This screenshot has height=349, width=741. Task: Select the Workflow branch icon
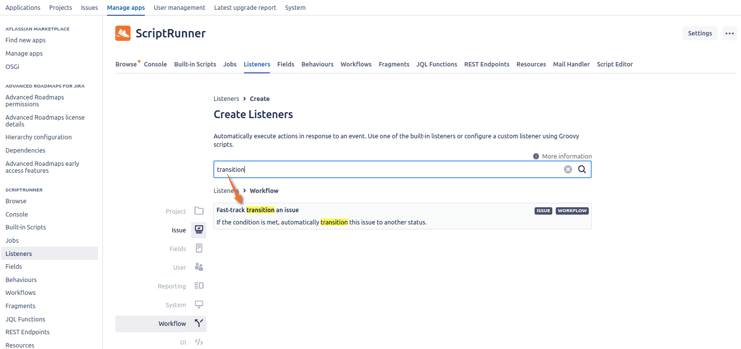199,323
